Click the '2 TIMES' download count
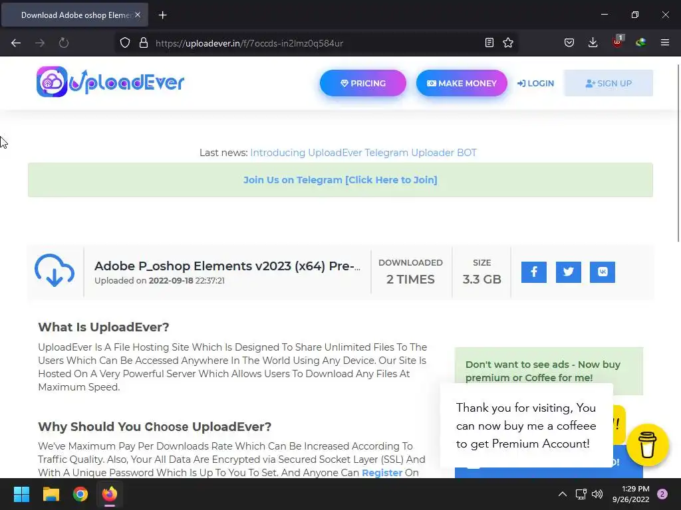 click(x=410, y=280)
